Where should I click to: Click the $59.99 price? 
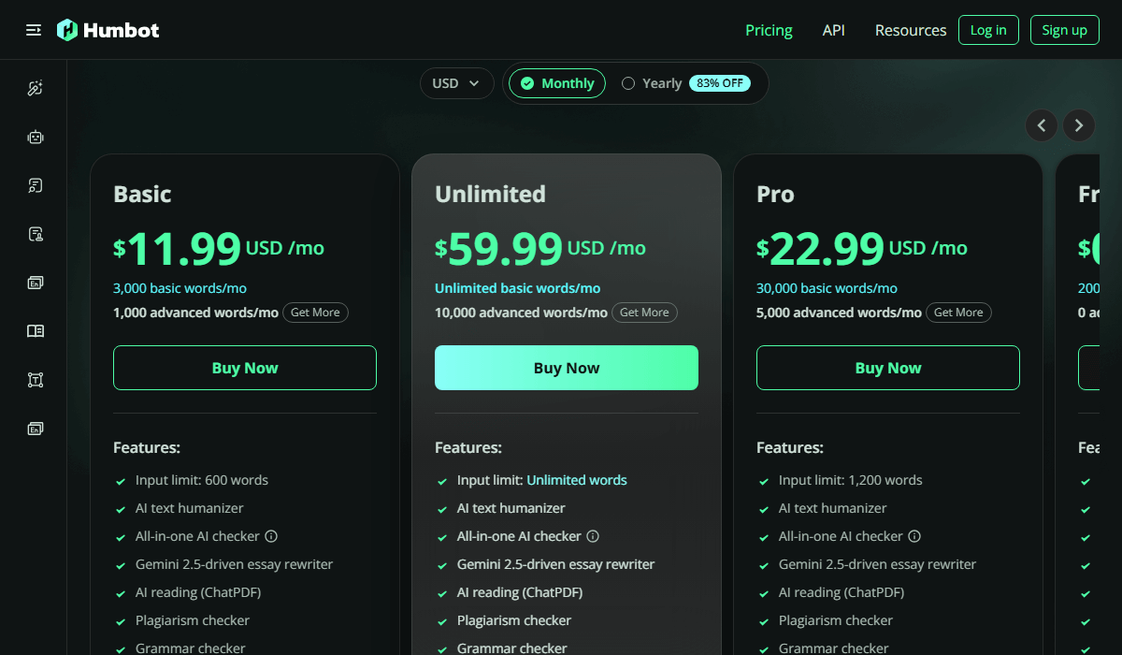point(499,249)
